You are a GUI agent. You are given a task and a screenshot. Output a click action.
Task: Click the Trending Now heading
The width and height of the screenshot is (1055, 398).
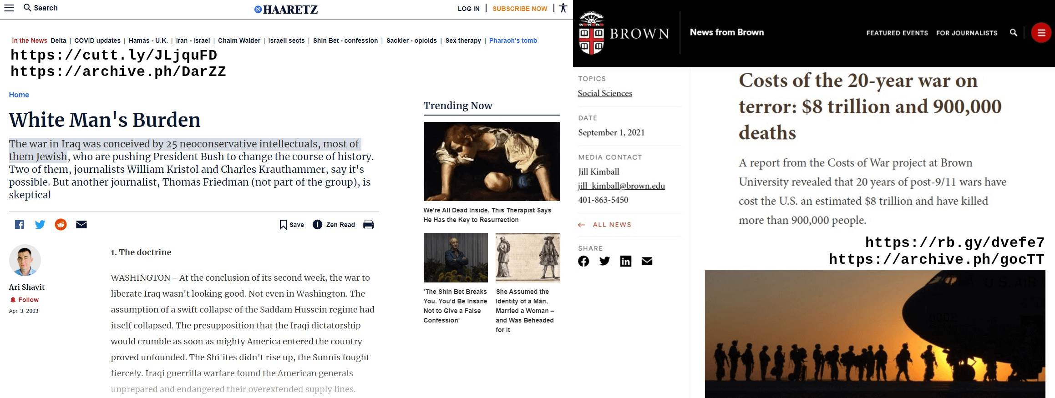coord(458,106)
